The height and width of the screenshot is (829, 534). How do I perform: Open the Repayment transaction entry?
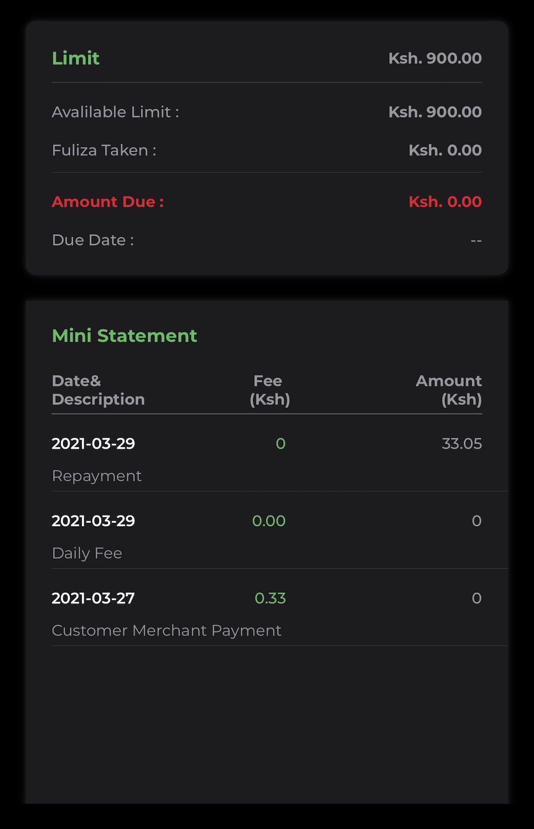coord(96,476)
